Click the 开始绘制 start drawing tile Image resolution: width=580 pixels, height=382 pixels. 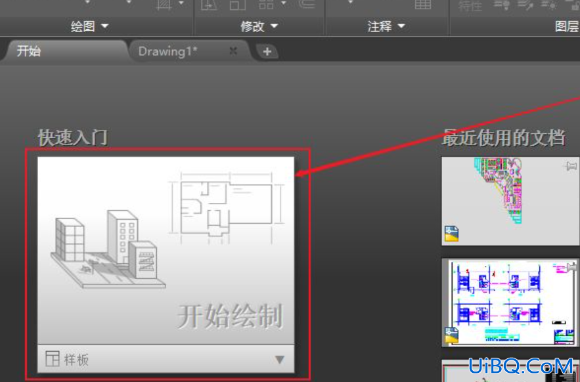click(166, 250)
